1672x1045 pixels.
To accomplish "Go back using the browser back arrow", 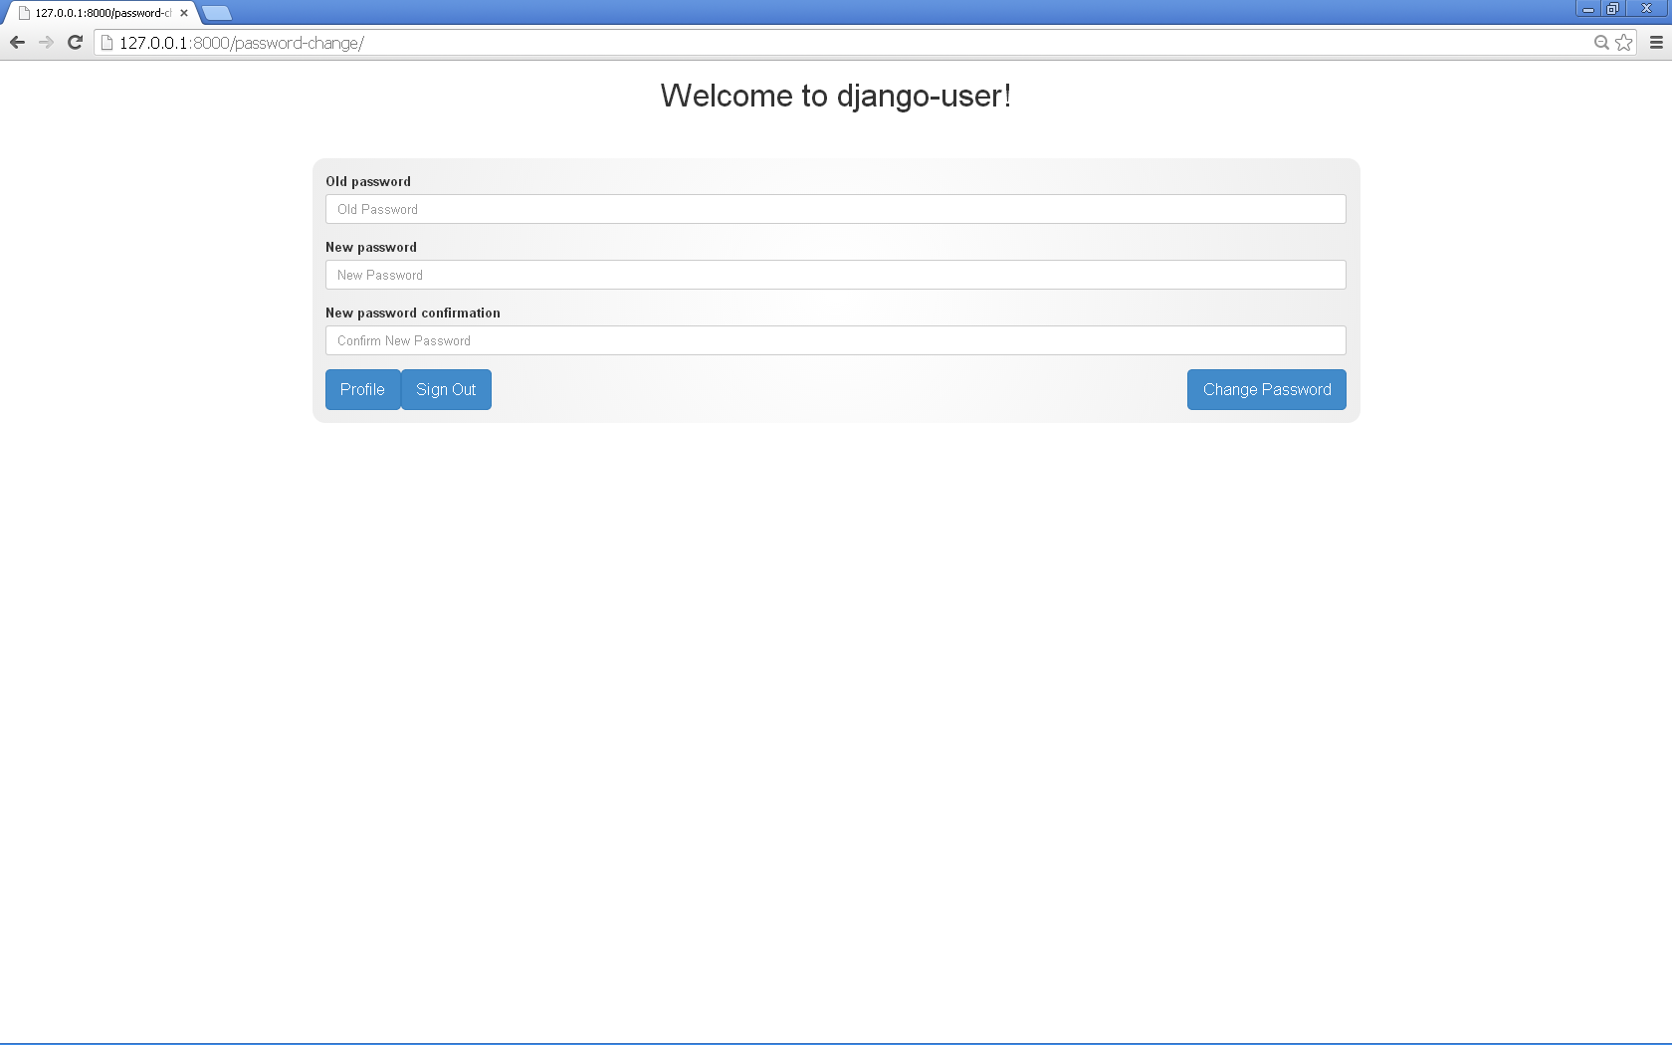I will [x=17, y=42].
